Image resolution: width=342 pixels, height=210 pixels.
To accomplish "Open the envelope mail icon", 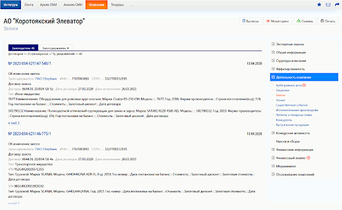I will pyautogui.click(x=328, y=5).
